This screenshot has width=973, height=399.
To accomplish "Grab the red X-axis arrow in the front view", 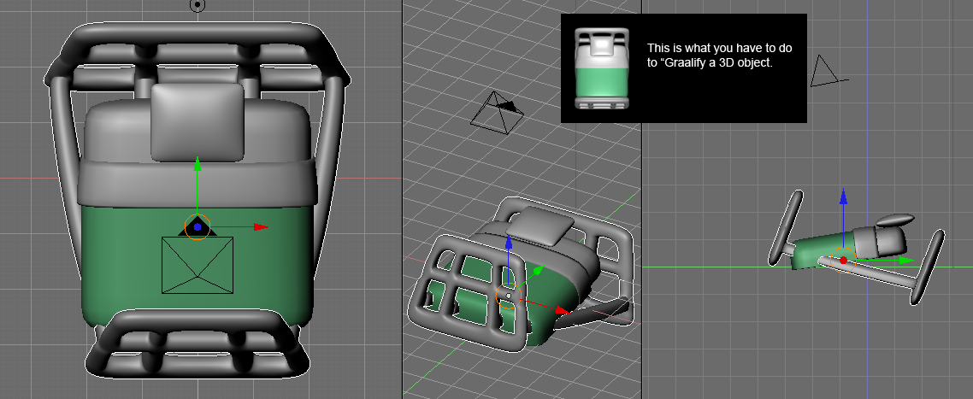I will tap(259, 227).
